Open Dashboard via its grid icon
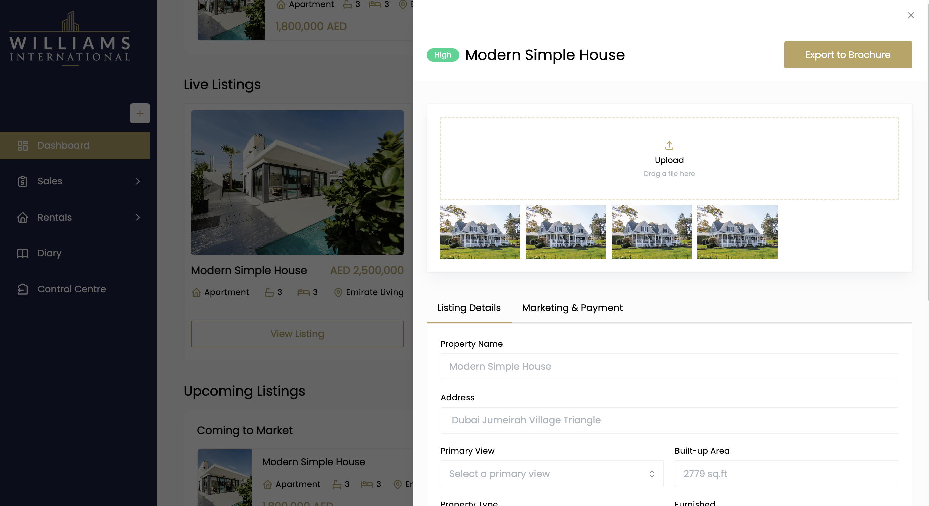Screen dimensions: 929x506 click(x=23, y=145)
